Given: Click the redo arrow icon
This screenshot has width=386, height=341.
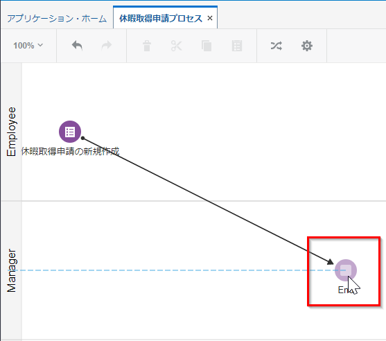Looking at the screenshot, I should [107, 46].
